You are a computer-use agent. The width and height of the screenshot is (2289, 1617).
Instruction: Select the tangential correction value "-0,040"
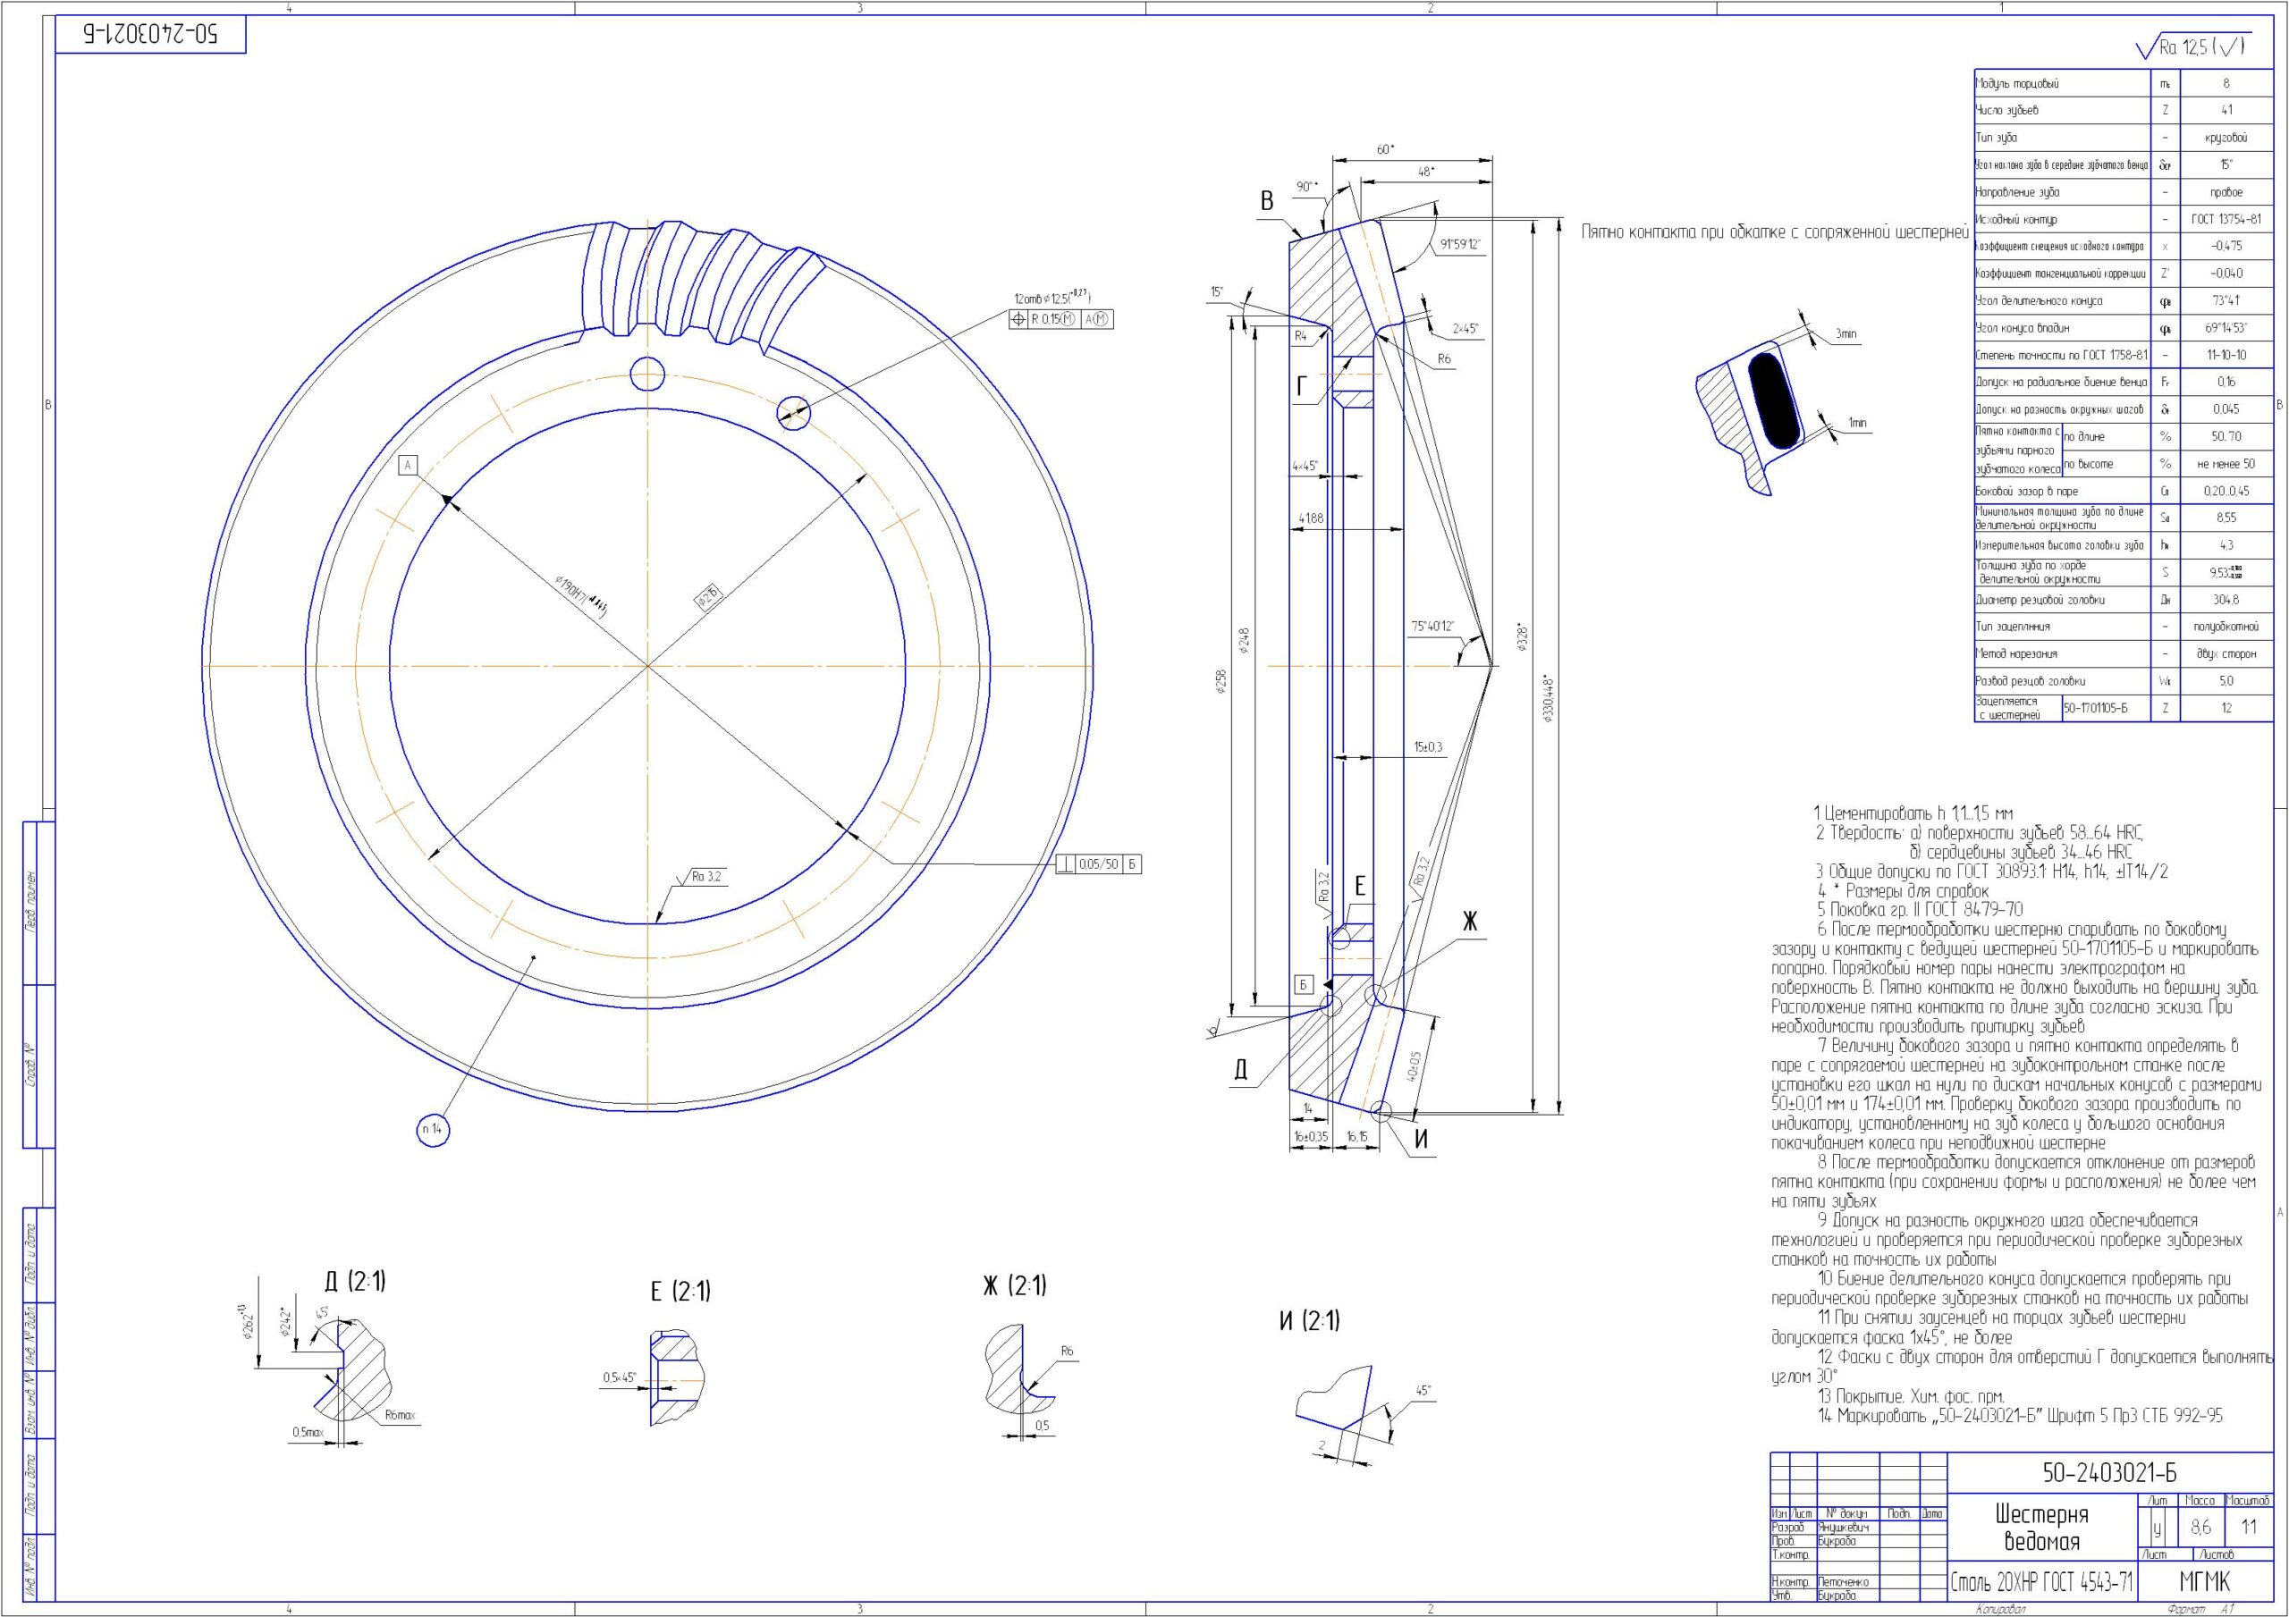[x=2226, y=274]
